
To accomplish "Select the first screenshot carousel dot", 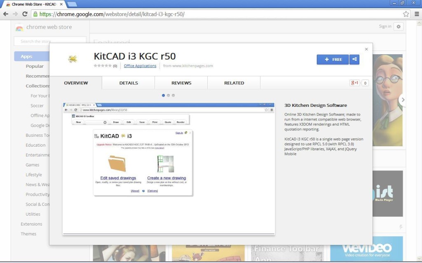I will point(163,95).
